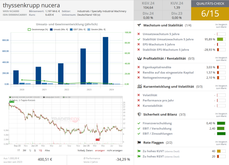229x165 pixels.
Task: Click the 6/15 quality score box
Action: (210, 14)
